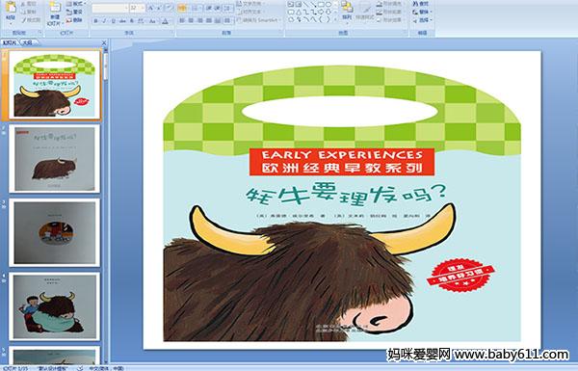The height and width of the screenshot is (371, 578).
Task: Click the Copy icon in the clipboard group
Action: 23,13
